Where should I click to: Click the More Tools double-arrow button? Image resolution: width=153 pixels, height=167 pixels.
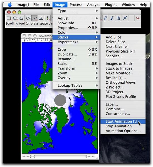click(x=138, y=18)
